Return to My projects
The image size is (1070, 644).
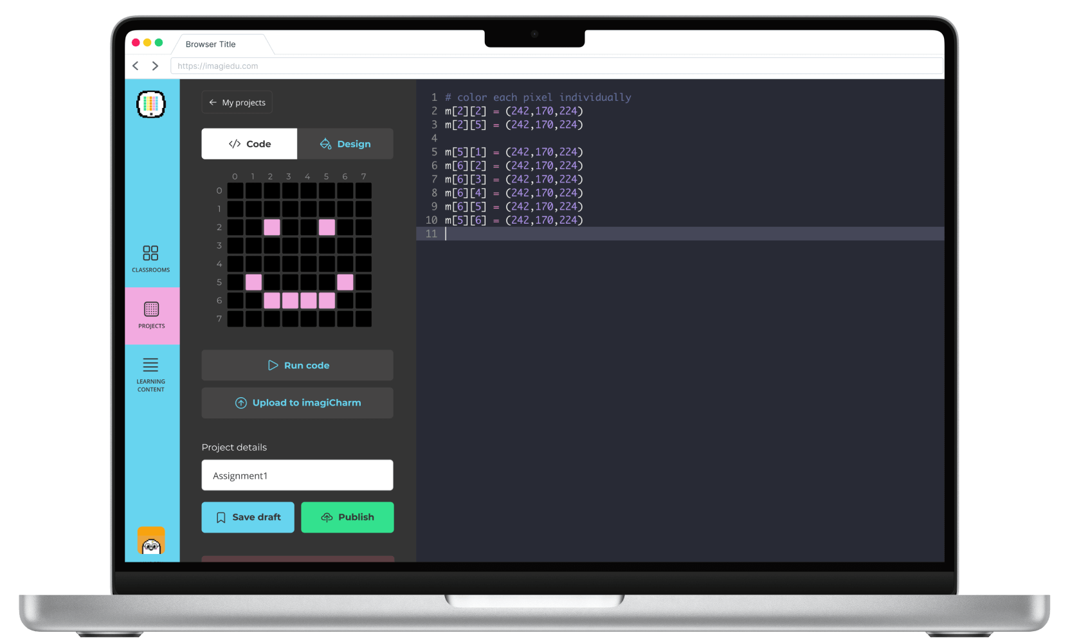coord(237,102)
